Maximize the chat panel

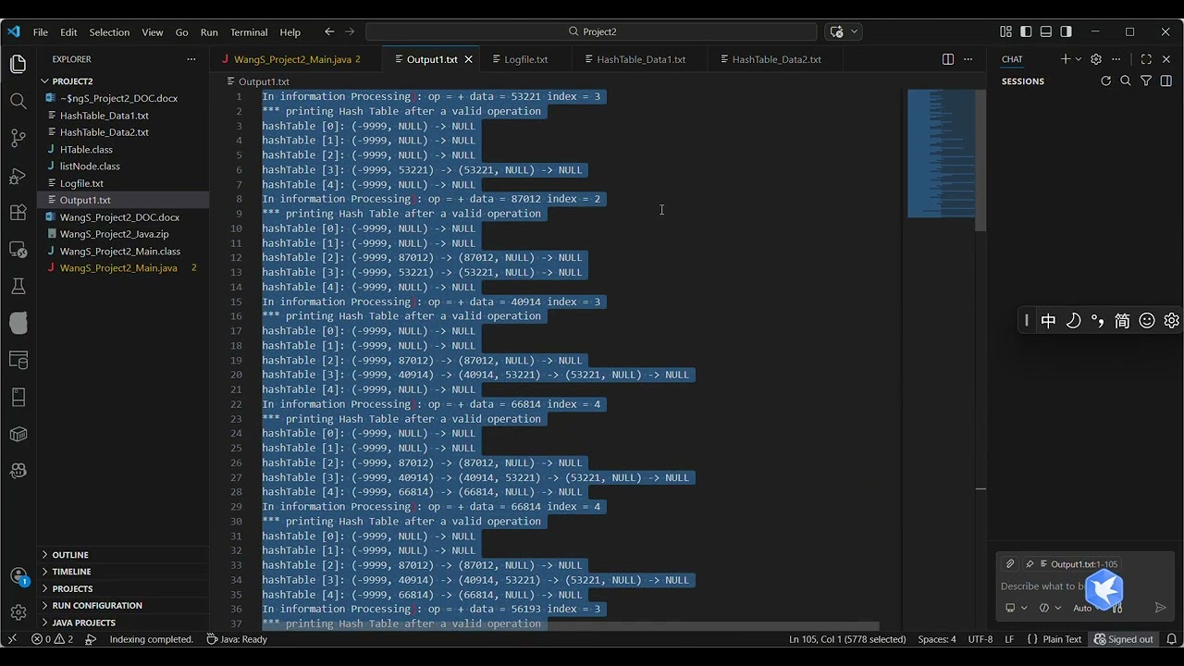pos(1146,59)
